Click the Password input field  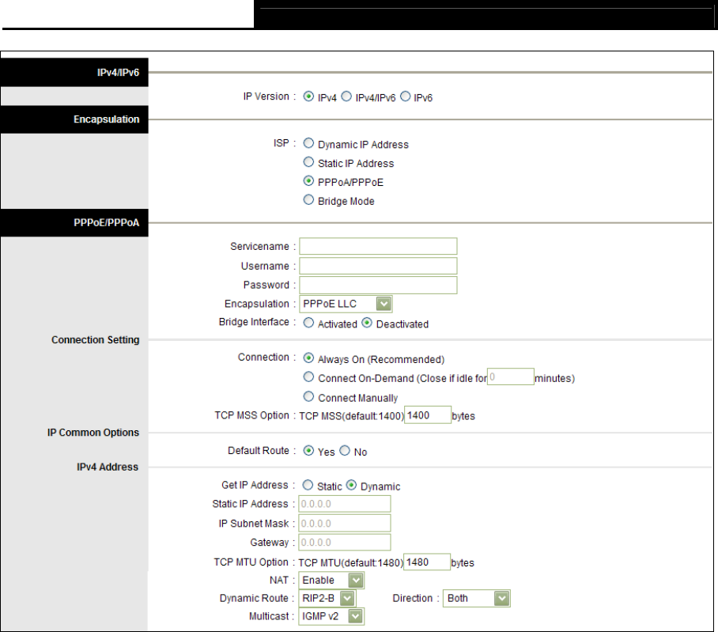(x=378, y=285)
